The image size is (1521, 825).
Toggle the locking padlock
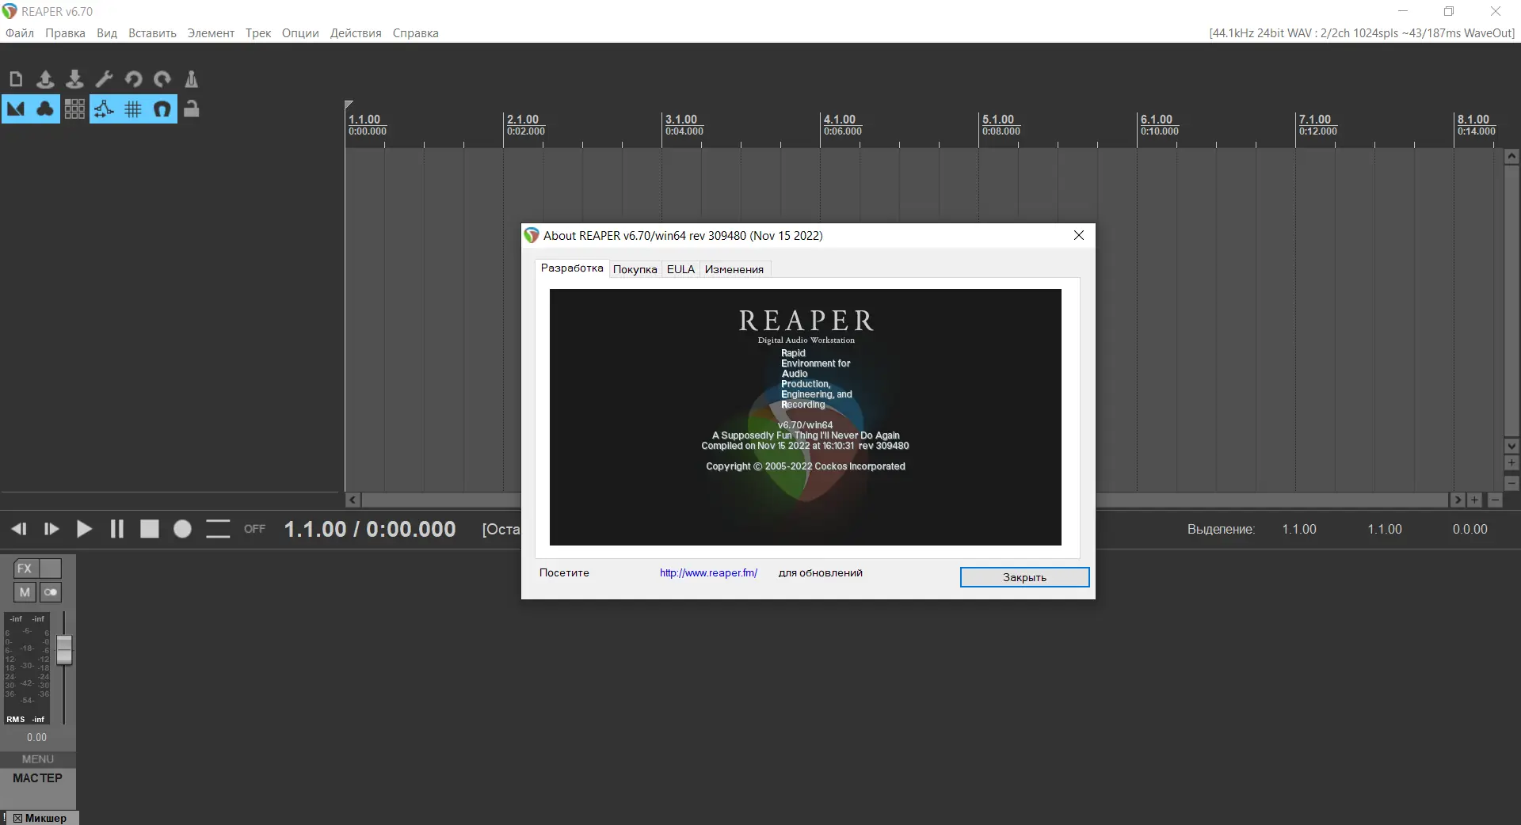[191, 109]
